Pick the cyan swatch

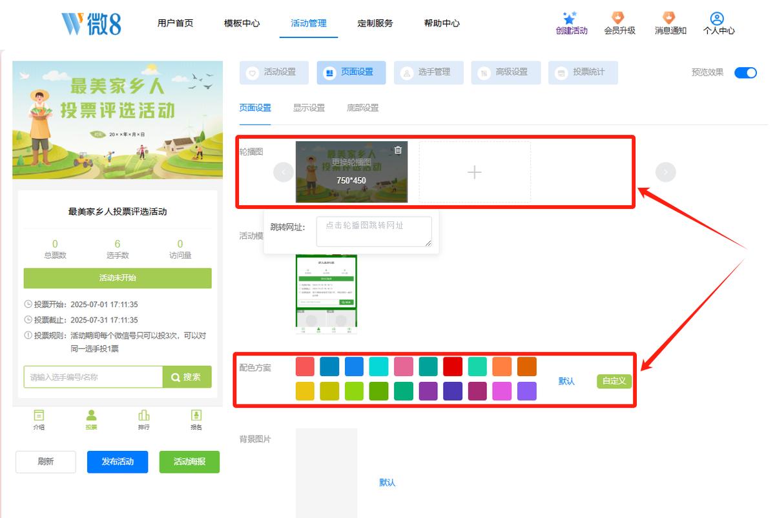379,366
